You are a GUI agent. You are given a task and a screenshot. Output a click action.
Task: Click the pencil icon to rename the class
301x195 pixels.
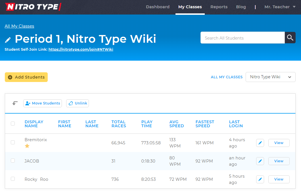pos(8,40)
